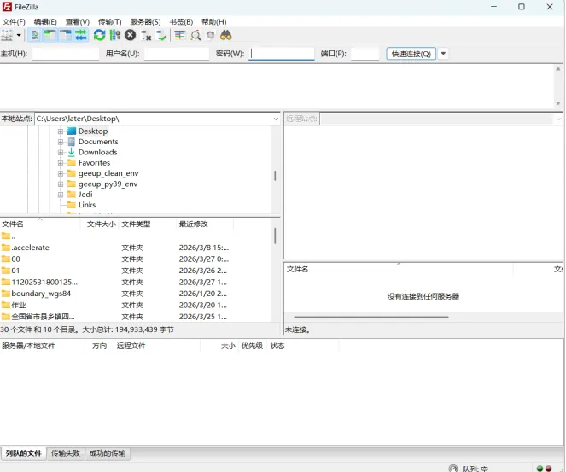The height and width of the screenshot is (472, 566).
Task: Disconnect from current server icon
Action: [146, 35]
